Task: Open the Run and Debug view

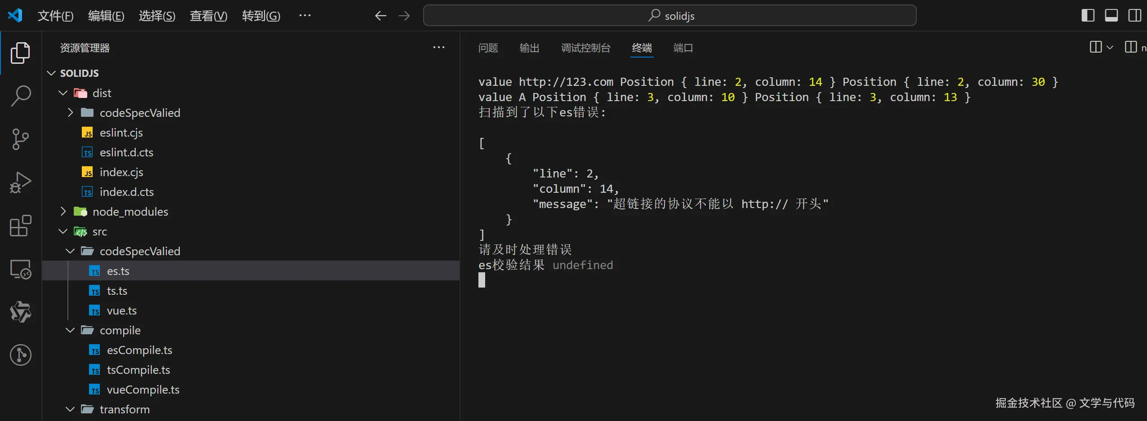Action: pos(21,182)
